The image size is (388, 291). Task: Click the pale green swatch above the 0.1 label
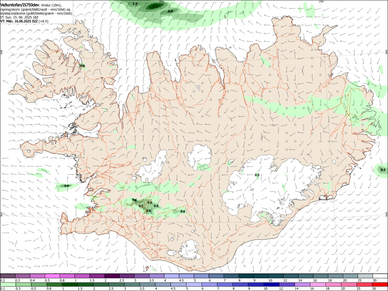[8, 285]
